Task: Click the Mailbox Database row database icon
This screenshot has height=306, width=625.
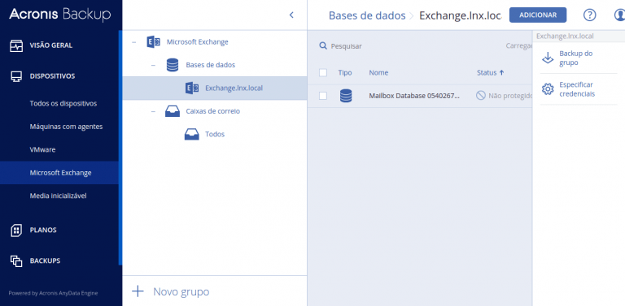Action: (x=346, y=96)
